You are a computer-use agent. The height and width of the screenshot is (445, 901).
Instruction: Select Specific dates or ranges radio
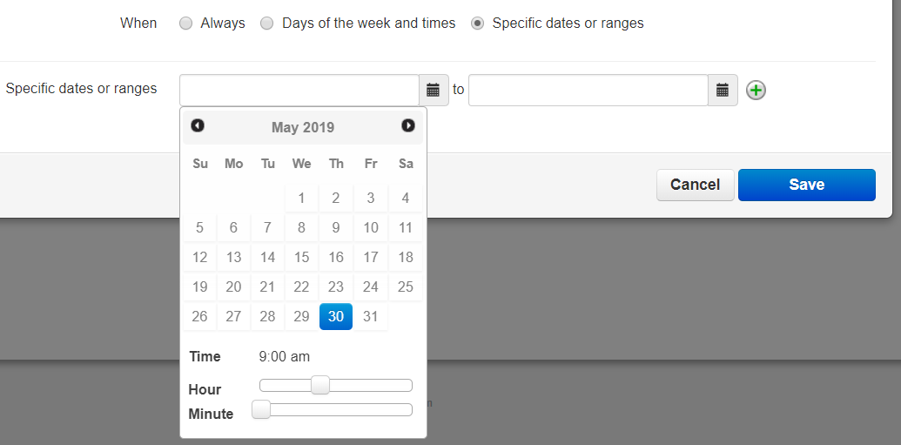478,24
